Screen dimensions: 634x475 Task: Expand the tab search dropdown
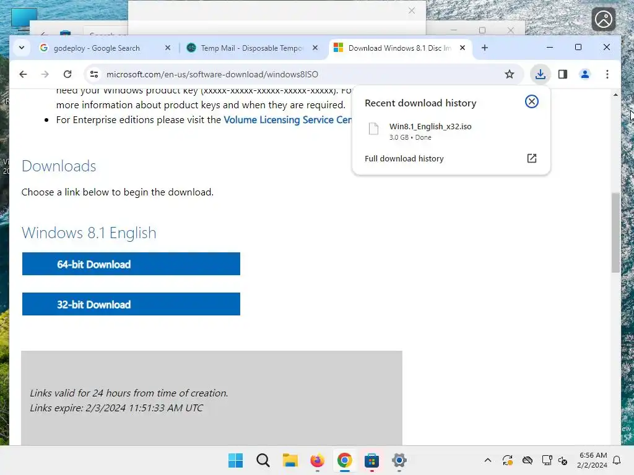22,48
